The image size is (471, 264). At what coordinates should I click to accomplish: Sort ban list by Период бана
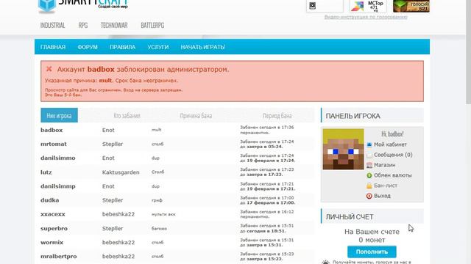click(277, 116)
